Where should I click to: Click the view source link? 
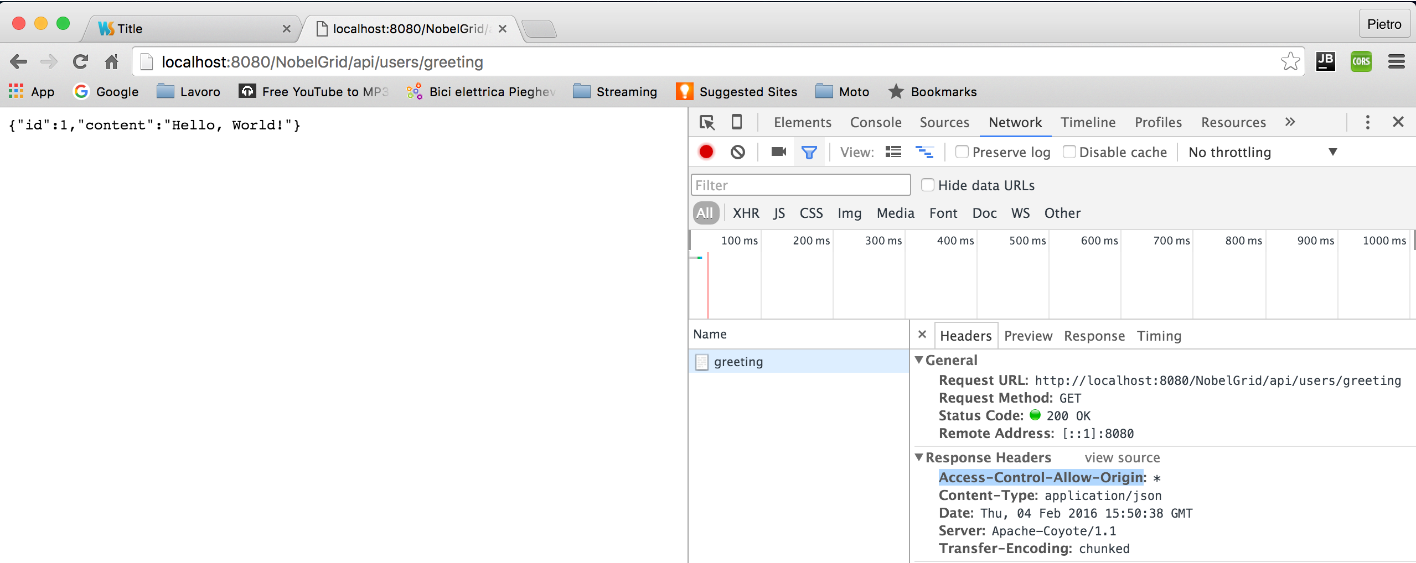pos(1122,458)
